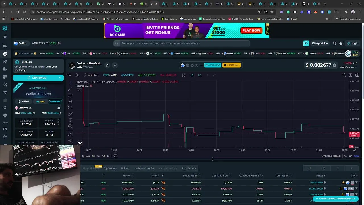The width and height of the screenshot is (364, 205).
Task: Enter fullscreen chart mode
Action: coord(183,75)
